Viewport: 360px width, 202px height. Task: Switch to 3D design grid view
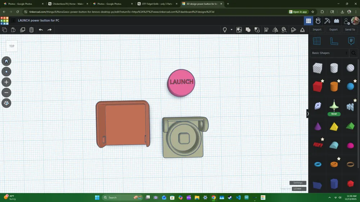[x=309, y=21]
